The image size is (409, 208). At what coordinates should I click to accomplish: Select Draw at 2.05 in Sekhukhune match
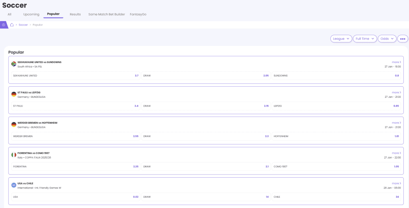[206, 75]
